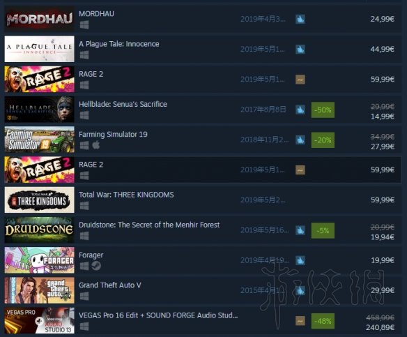This screenshot has height=337, width=407.
Task: Click the Windows icon under Total War
Action: 84,206
